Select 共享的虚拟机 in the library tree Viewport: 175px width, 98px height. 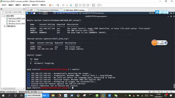click(10, 26)
